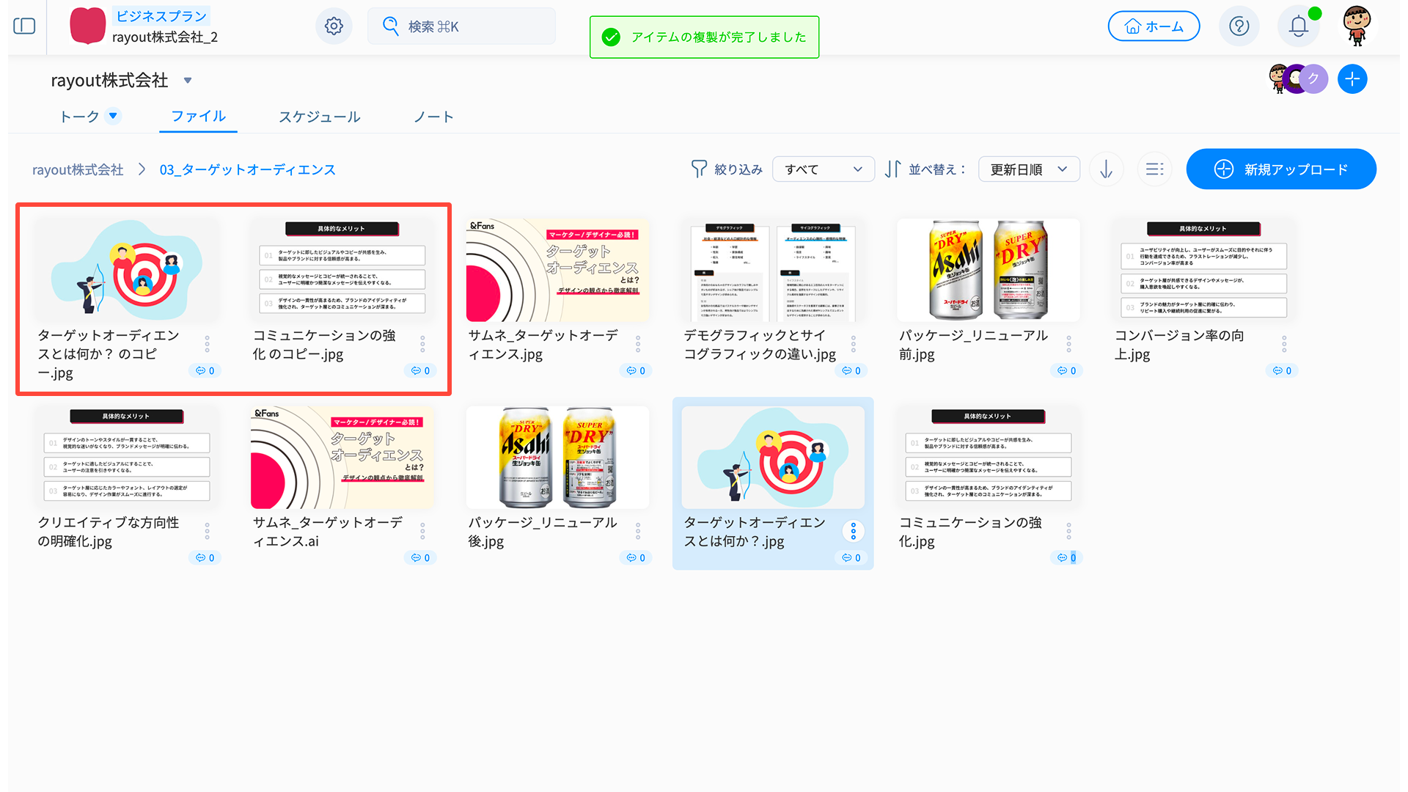Toggle sort direction arrow icon
Image resolution: width=1408 pixels, height=792 pixels.
(x=1106, y=169)
